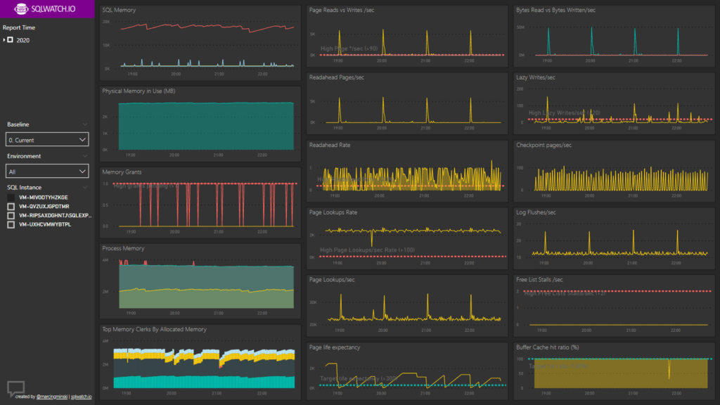Click the Log Flushes/sec chart title
This screenshot has height=405, width=720.
click(536, 212)
